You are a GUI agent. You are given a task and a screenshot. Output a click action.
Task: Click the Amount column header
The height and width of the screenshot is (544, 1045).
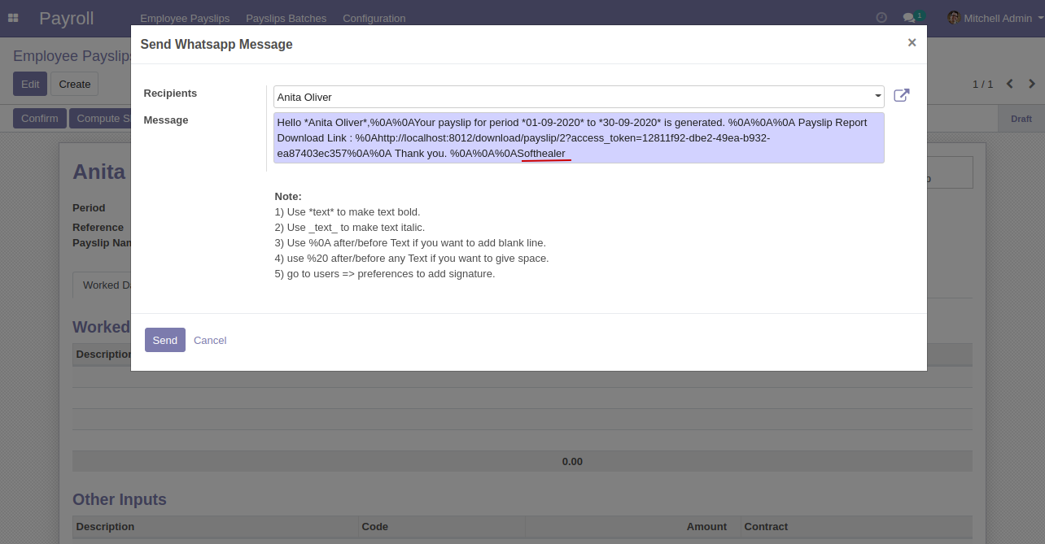point(706,526)
